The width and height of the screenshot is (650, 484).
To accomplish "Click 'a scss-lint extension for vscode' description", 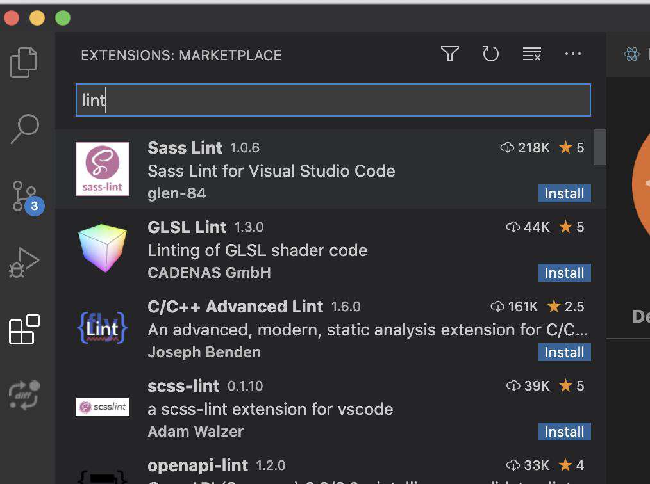I will coord(271,410).
